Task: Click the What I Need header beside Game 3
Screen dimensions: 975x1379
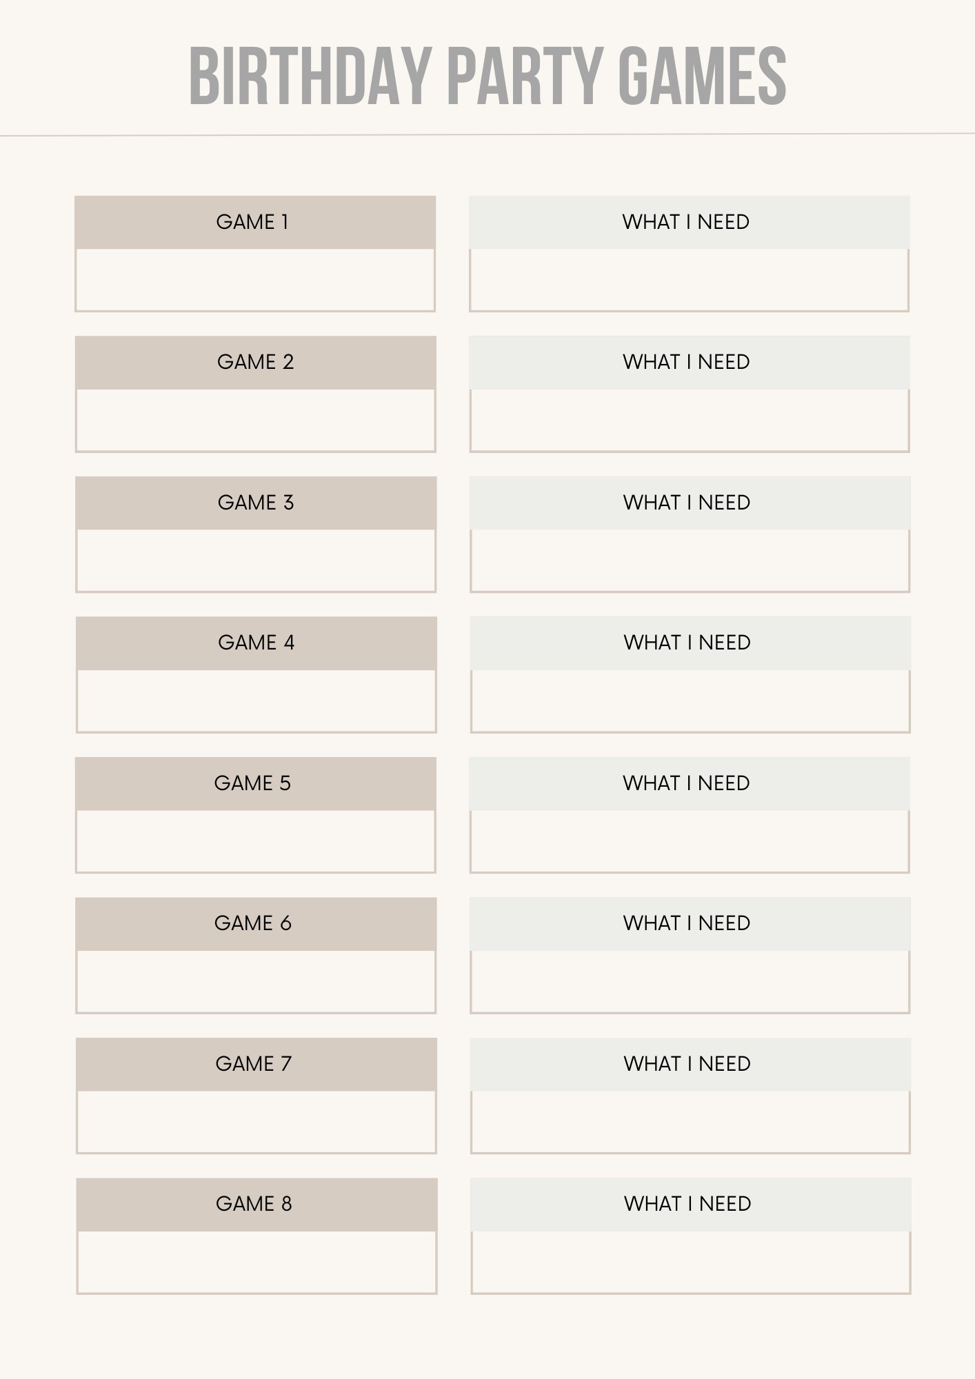Action: point(690,503)
